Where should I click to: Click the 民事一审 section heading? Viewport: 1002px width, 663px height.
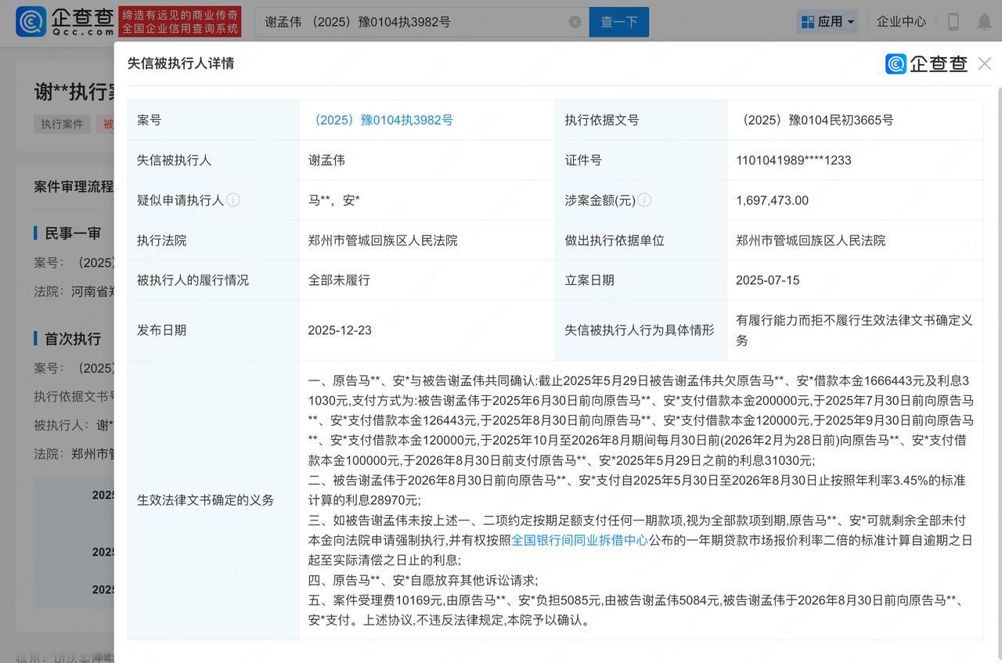[x=72, y=233]
